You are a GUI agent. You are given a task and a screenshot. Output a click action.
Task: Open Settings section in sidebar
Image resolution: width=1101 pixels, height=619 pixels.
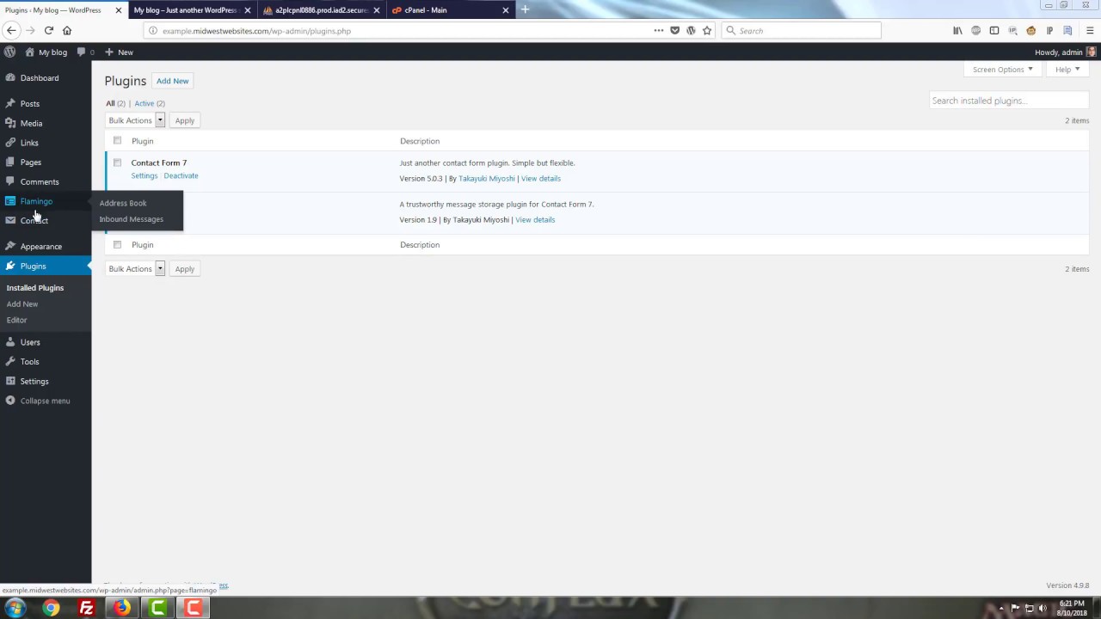click(34, 382)
